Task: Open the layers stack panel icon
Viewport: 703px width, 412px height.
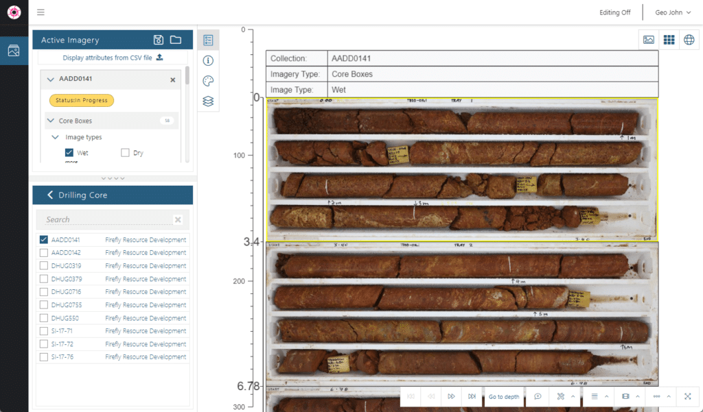Action: point(208,101)
